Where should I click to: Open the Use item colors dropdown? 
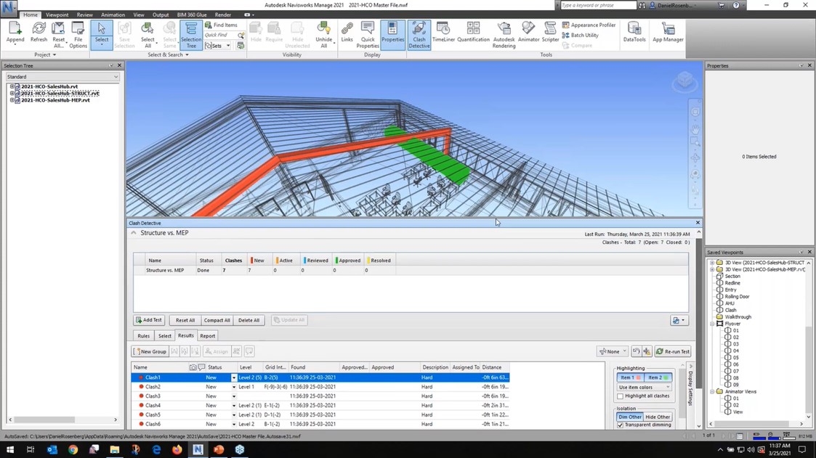click(x=645, y=388)
